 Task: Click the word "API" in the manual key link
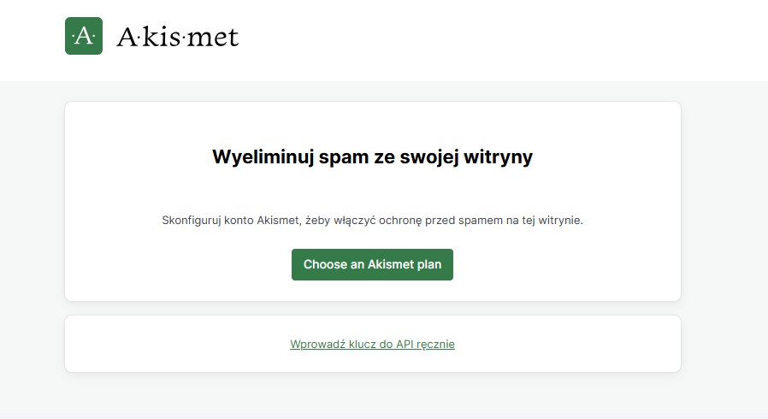pos(405,345)
